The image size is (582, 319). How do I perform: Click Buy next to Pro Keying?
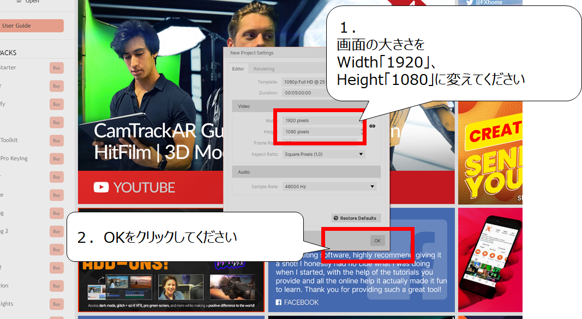[56, 158]
